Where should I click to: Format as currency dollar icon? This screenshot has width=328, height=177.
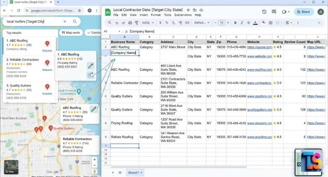click(160, 23)
